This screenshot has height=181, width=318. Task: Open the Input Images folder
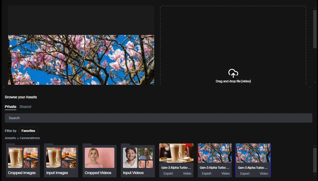(61, 160)
